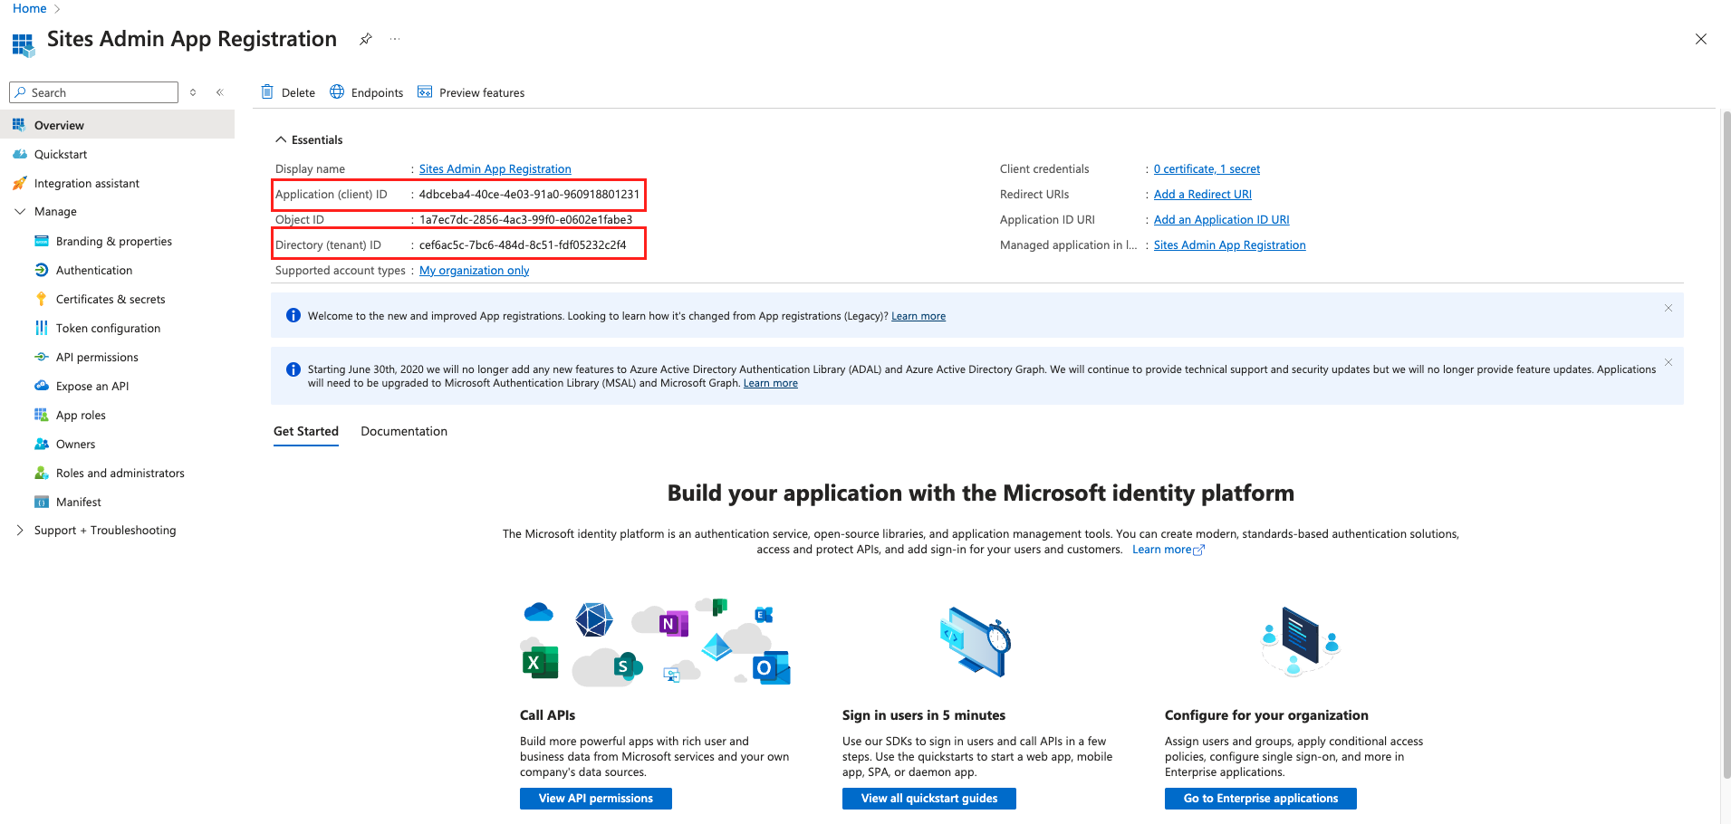This screenshot has height=824, width=1731.
Task: Collapse the sidebar menu with double chevron
Action: pyautogui.click(x=219, y=92)
